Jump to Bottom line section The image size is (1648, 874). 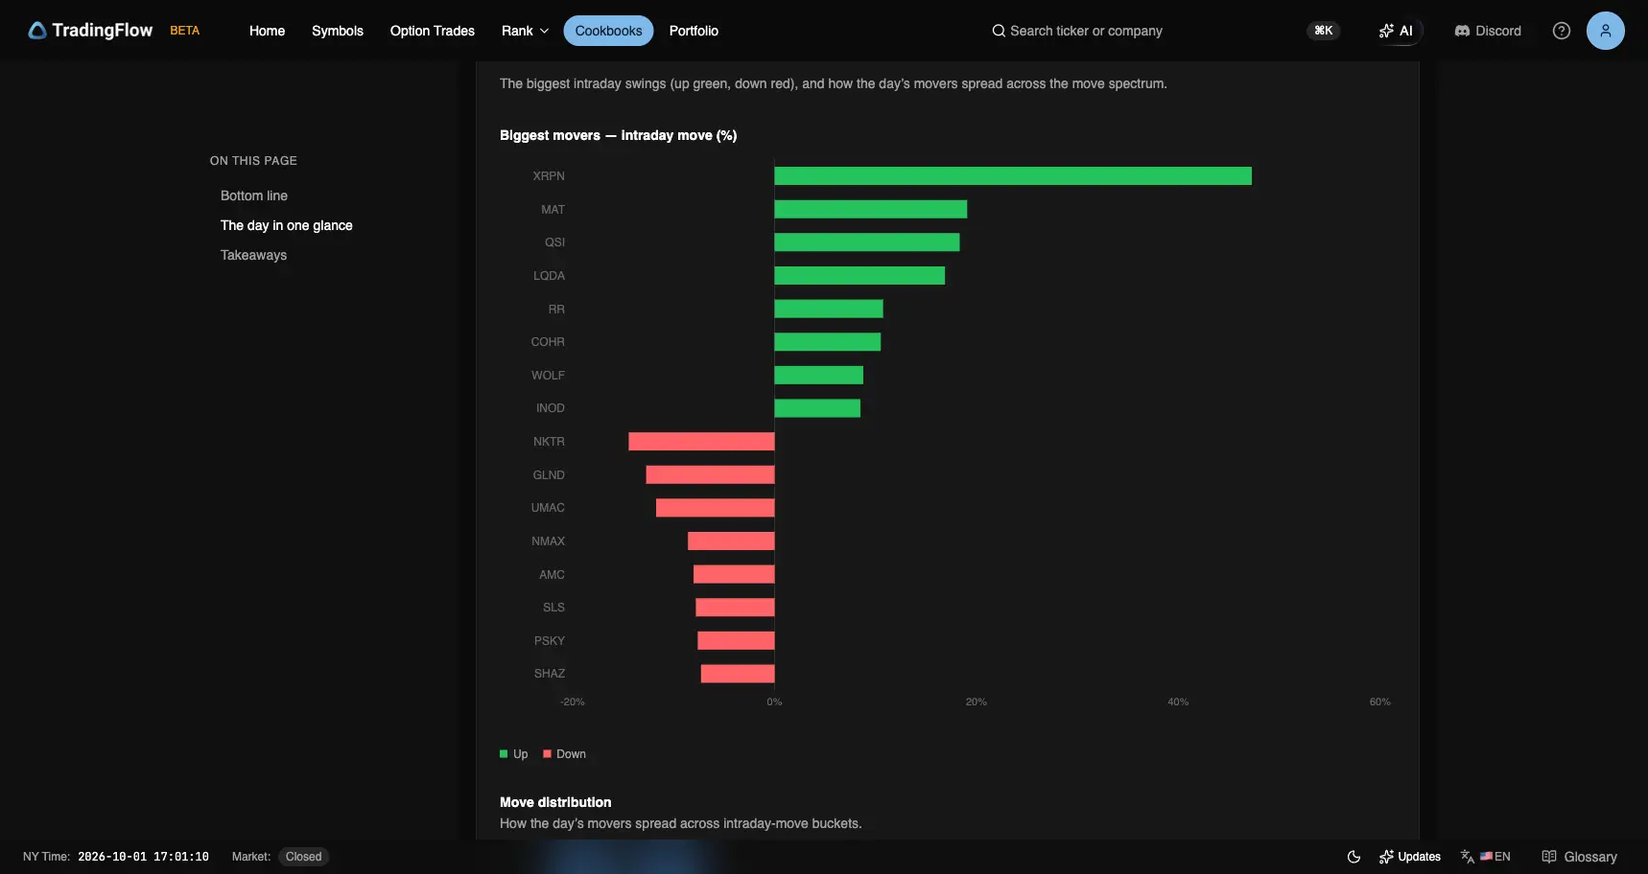point(254,195)
